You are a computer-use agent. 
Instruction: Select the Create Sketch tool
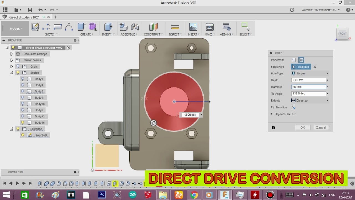35,27
